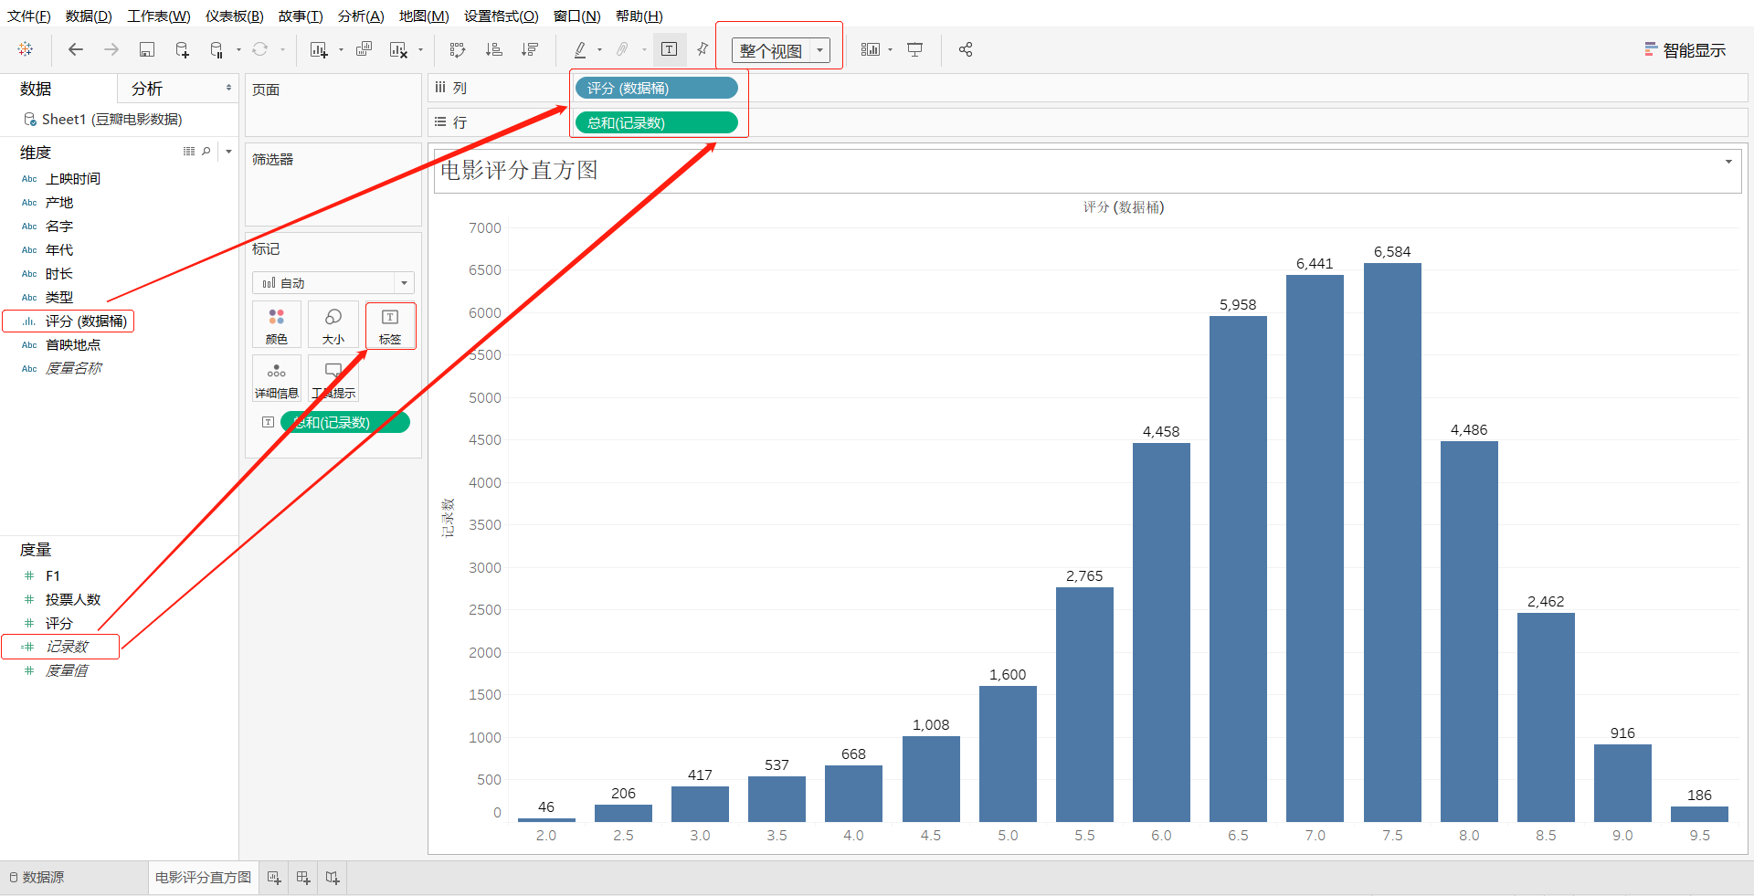The width and height of the screenshot is (1754, 896).
Task: Open the show/hide cards icon
Action: point(871,49)
